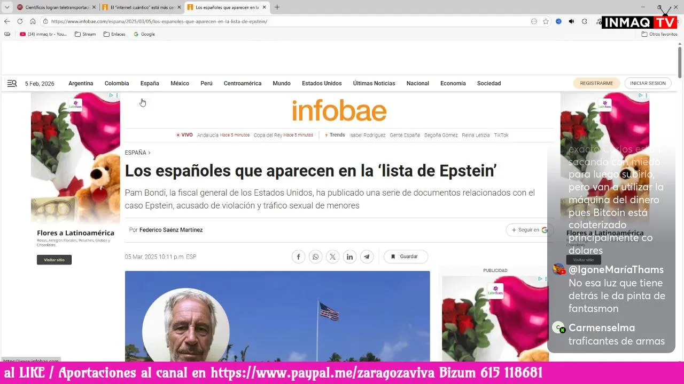Screen dimensions: 684x384
Task: Add this page to favorites (star icon)
Action: point(546,21)
